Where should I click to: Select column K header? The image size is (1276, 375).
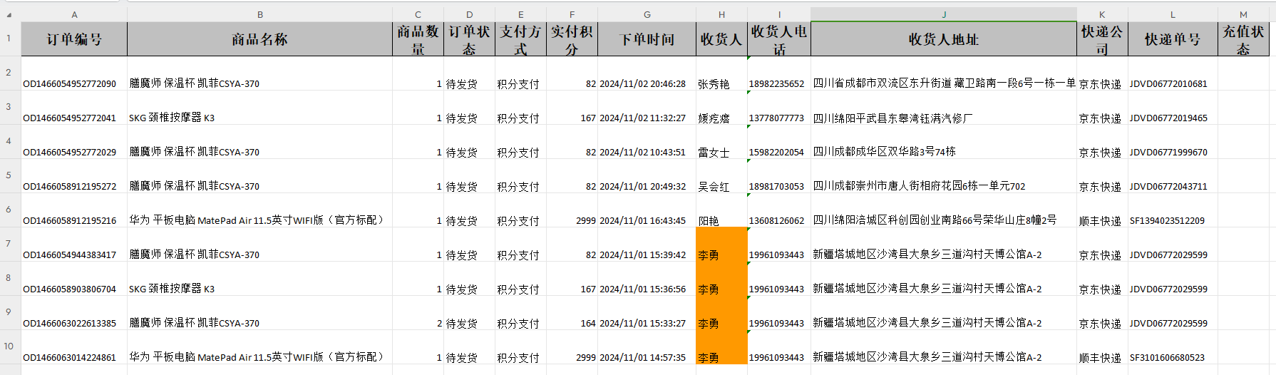[1102, 14]
